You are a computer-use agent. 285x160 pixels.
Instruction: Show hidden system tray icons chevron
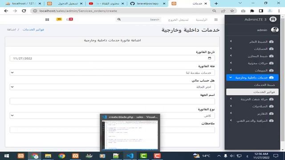(x=219, y=156)
